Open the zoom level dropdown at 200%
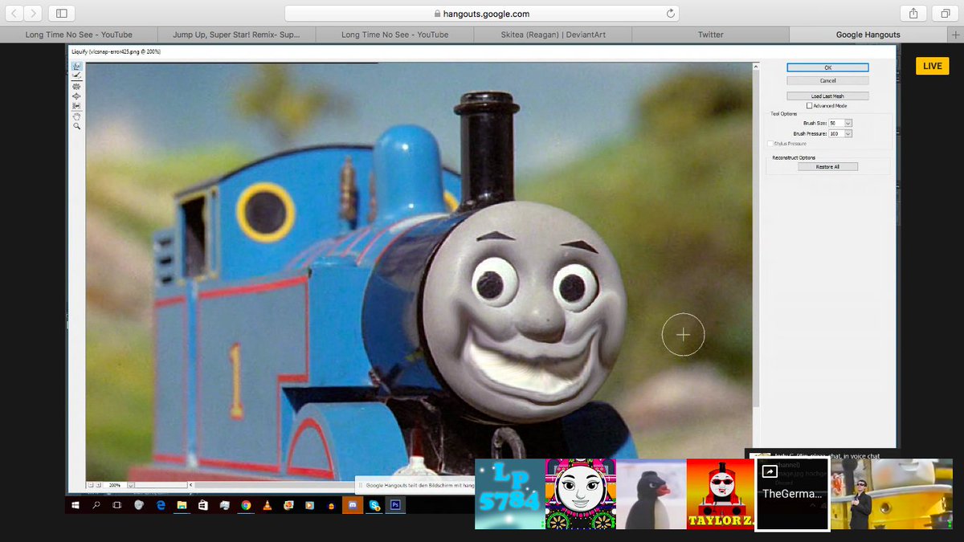This screenshot has width=964, height=542. (x=130, y=485)
